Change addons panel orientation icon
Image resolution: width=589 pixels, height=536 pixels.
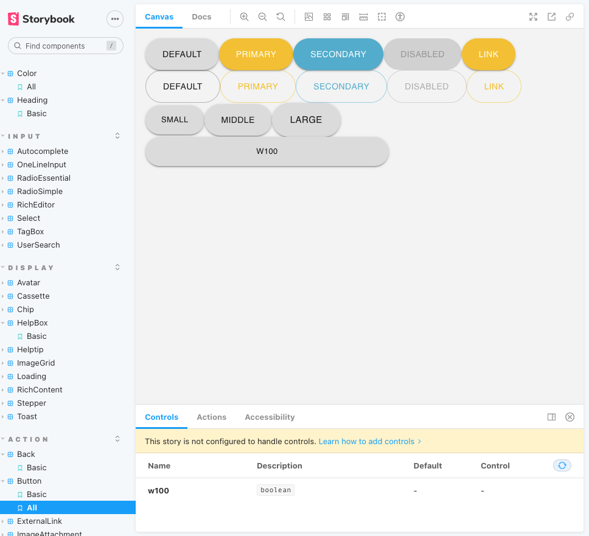coord(551,417)
